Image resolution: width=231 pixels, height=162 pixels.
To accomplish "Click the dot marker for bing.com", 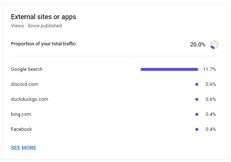I will pyautogui.click(x=197, y=114).
